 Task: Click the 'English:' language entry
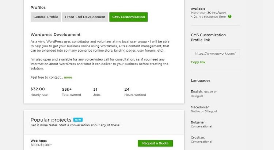pyautogui.click(x=197, y=91)
